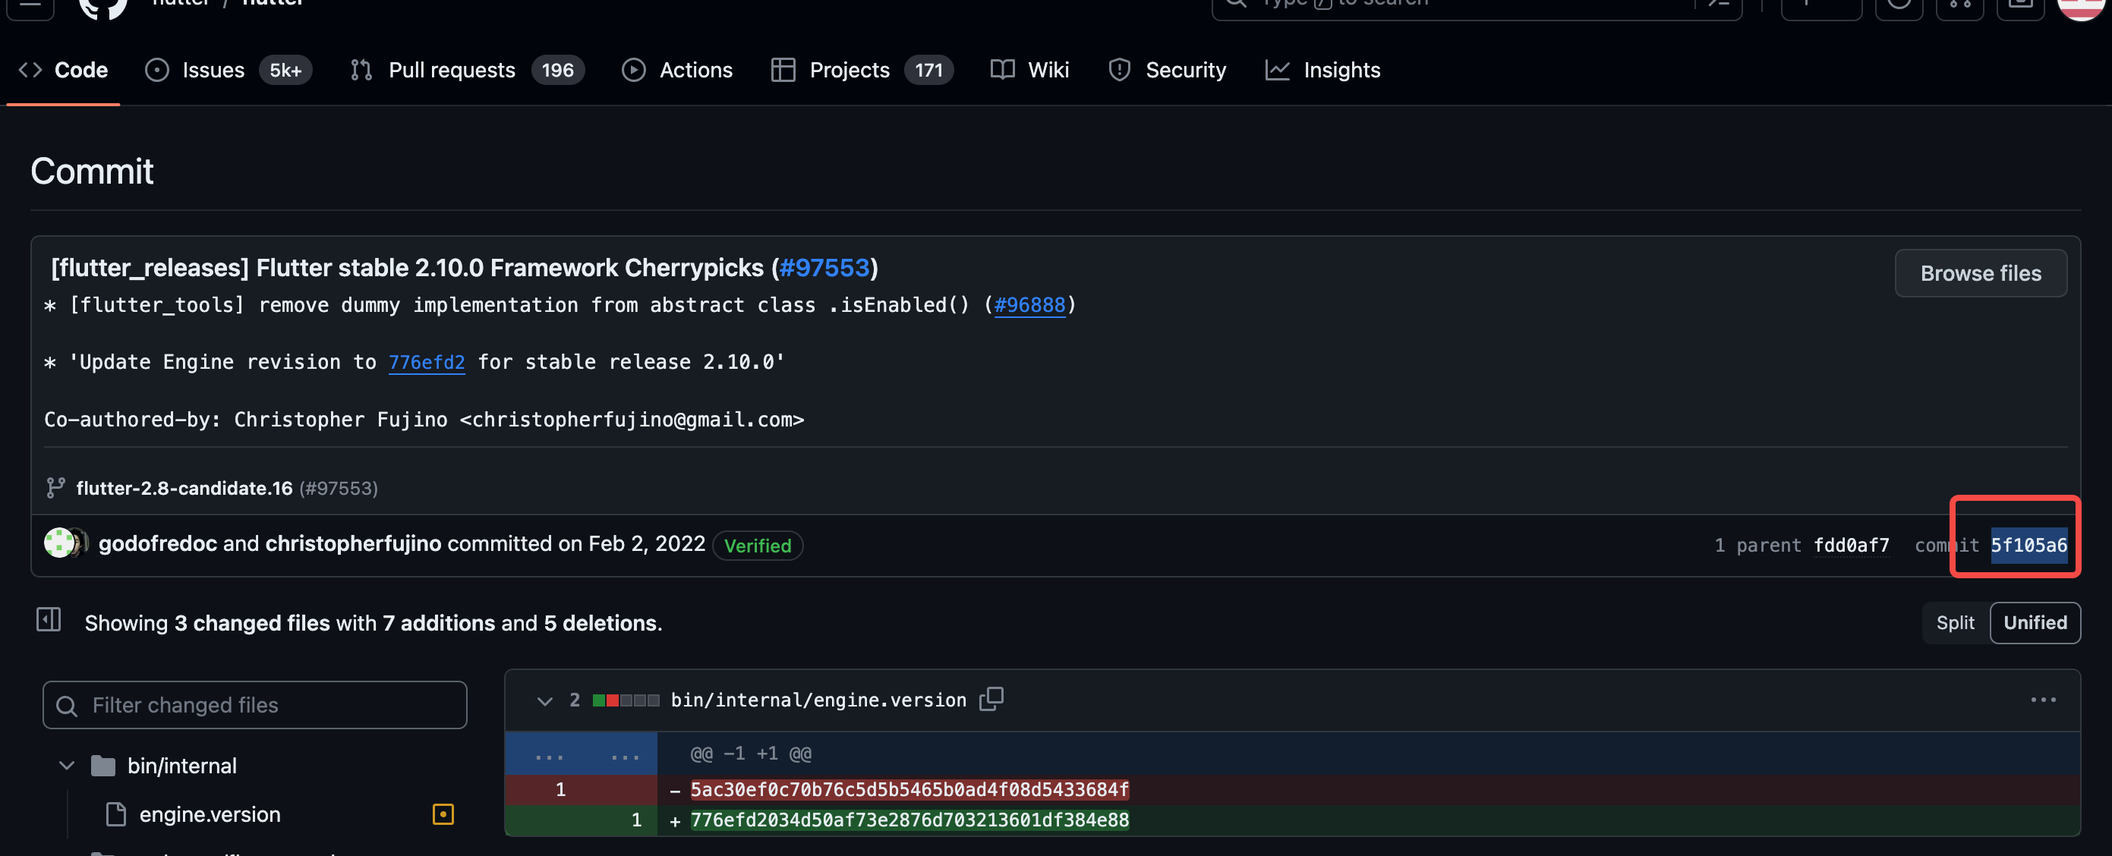The image size is (2112, 856).
Task: Open the Code tab
Action: pos(63,71)
